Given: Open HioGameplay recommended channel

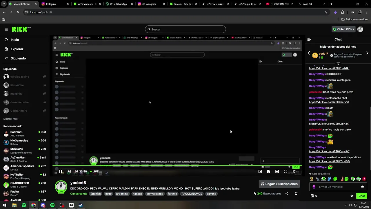Looking at the screenshot, I should (25, 142).
